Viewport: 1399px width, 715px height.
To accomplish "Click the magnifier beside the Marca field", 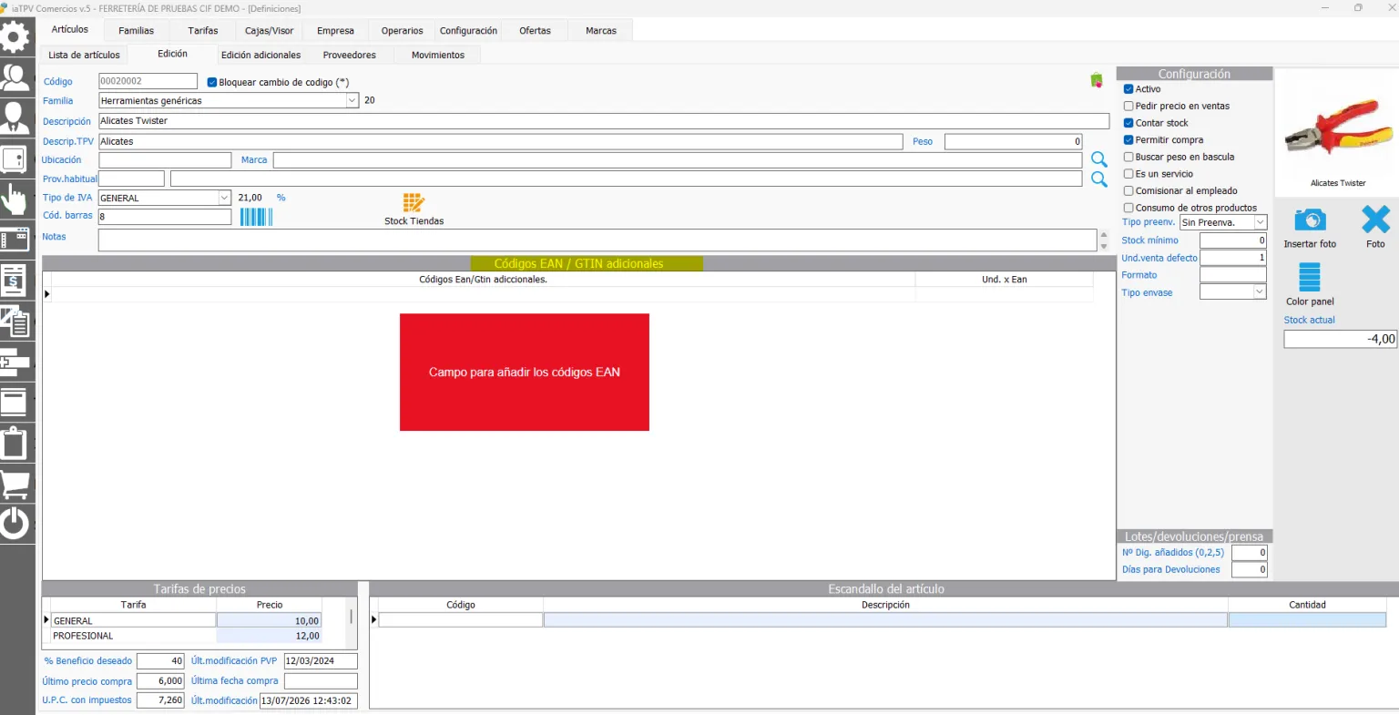I will pos(1099,159).
